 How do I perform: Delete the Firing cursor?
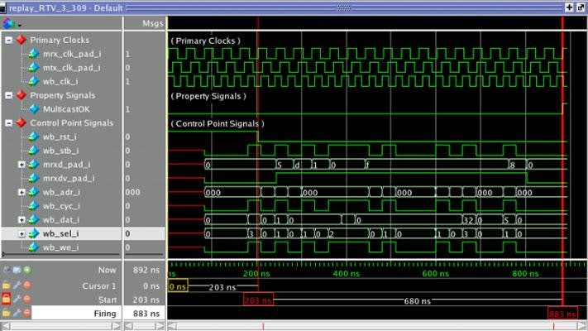(26, 314)
